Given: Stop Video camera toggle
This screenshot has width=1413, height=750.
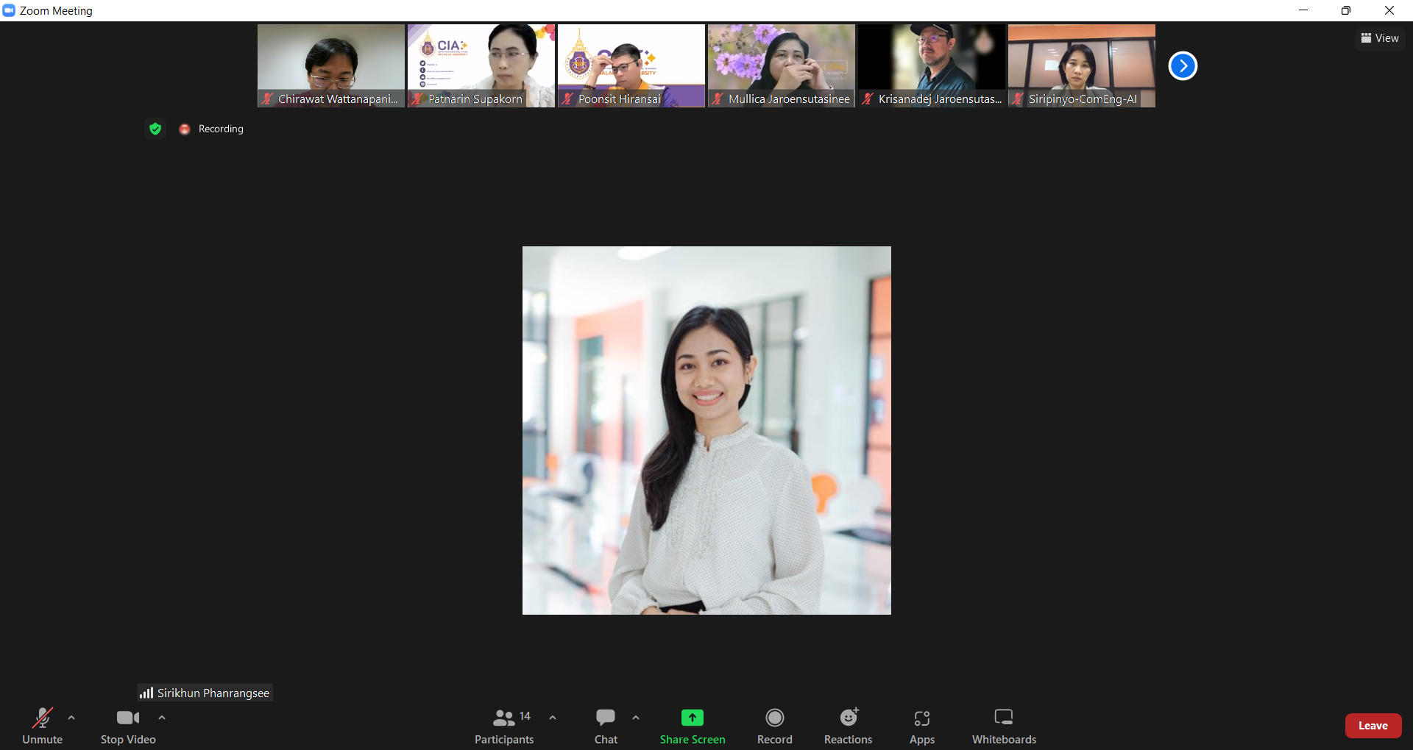Looking at the screenshot, I should [128, 725].
